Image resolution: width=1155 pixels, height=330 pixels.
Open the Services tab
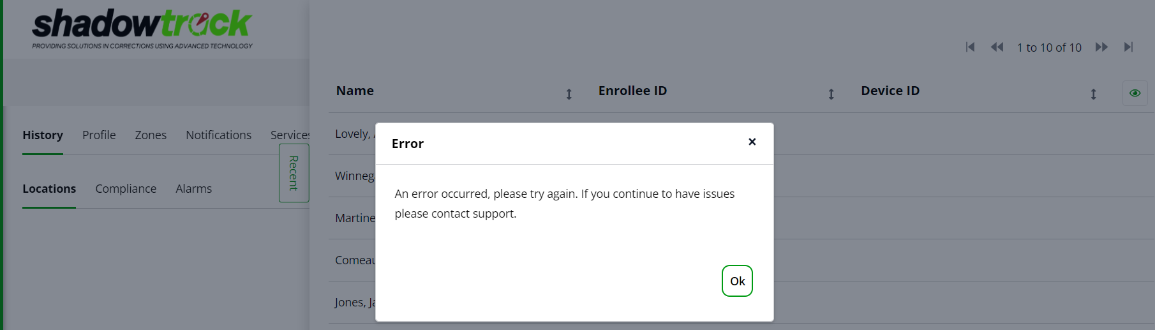[x=290, y=135]
